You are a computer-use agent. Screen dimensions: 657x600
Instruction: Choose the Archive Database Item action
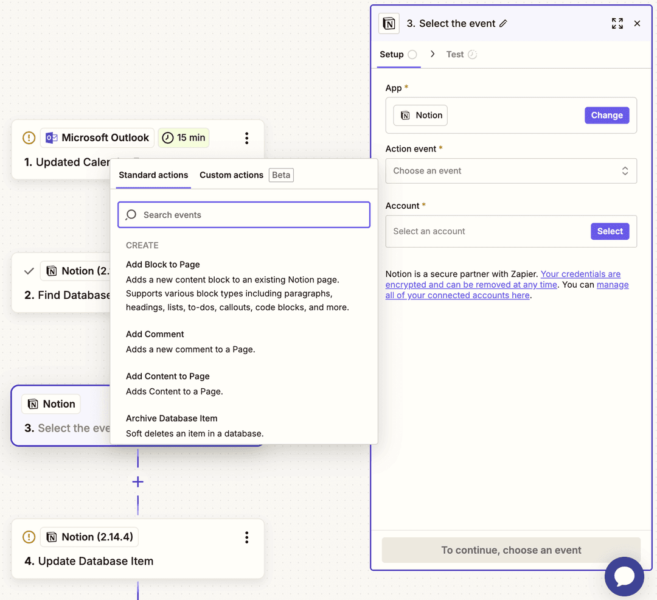pos(243,426)
